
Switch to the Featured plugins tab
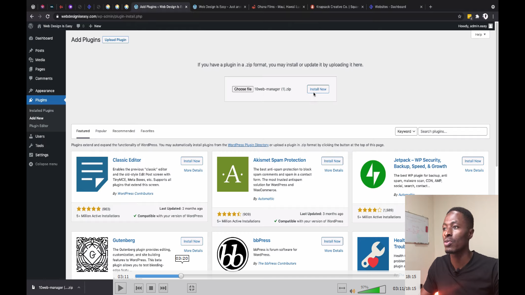coord(83,131)
